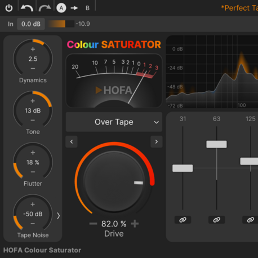This screenshot has width=258, height=258.
Task: Click the Tone label
Action: (x=33, y=132)
